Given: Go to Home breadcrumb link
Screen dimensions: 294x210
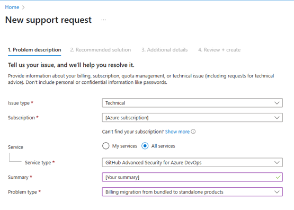Looking at the screenshot, I should (12, 7).
